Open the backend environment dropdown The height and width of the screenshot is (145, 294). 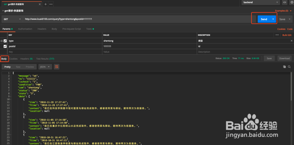[x=260, y=2]
